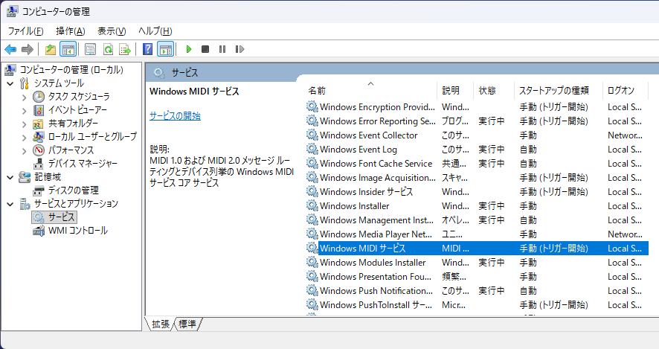The width and height of the screenshot is (659, 349).
Task: Expand the パフォーマンス tree node
Action: pos(24,150)
